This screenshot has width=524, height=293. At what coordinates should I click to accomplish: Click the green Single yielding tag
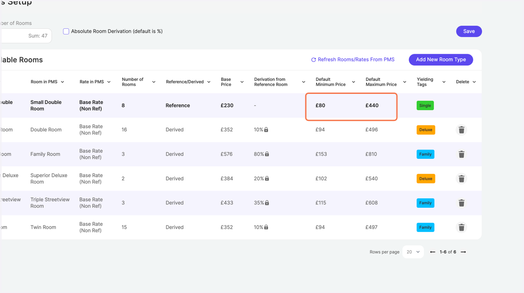(x=425, y=106)
